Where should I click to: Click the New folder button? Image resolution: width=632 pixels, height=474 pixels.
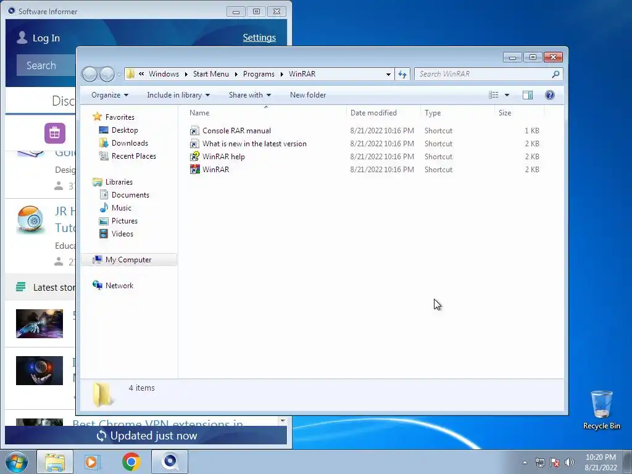[x=308, y=95]
